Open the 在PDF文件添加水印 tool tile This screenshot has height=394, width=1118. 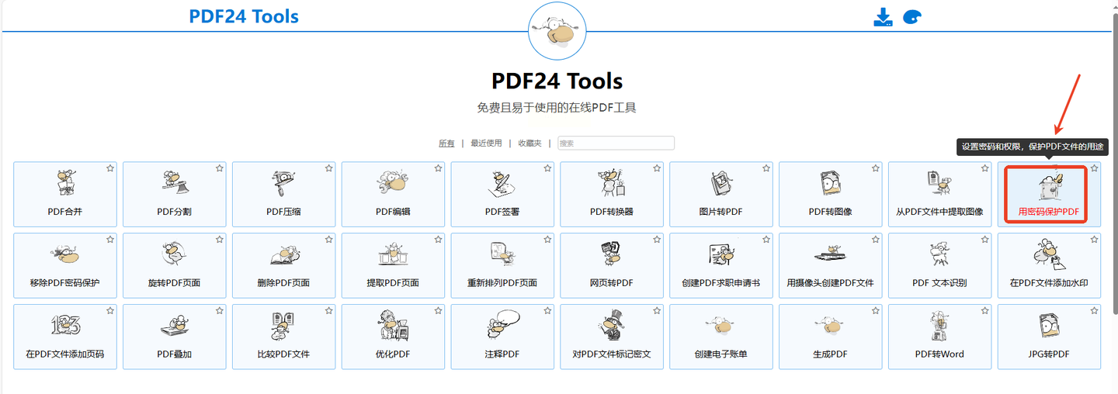1050,266
